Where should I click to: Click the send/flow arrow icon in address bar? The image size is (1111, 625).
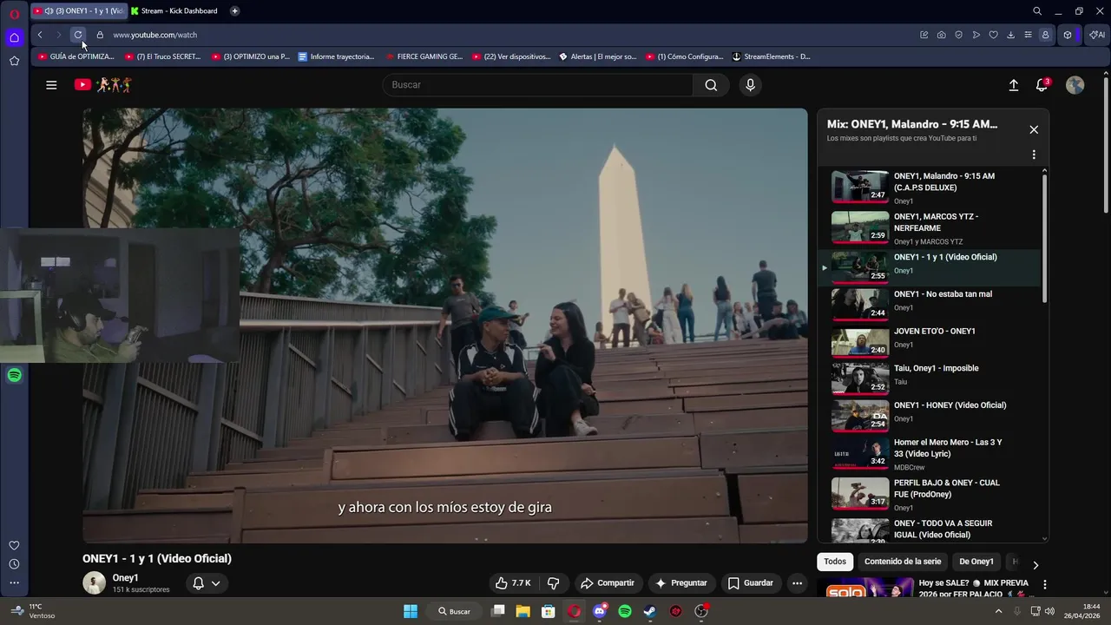point(976,35)
